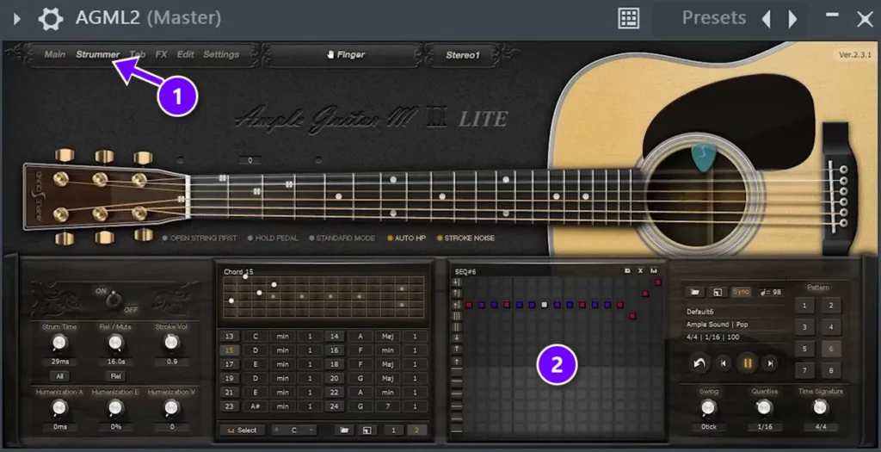Turn off Stroke Noise

coord(465,238)
